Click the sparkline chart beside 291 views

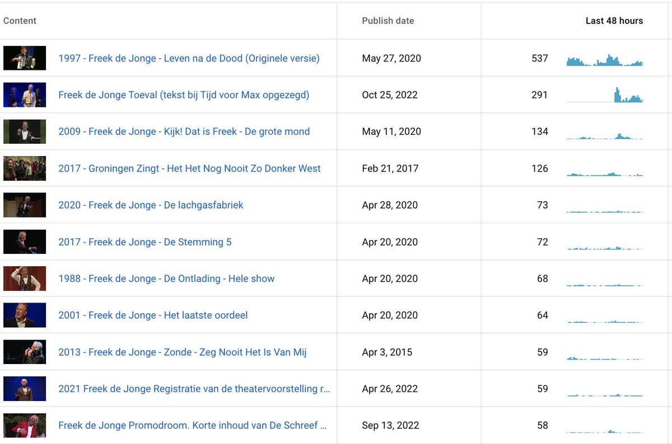[605, 96]
